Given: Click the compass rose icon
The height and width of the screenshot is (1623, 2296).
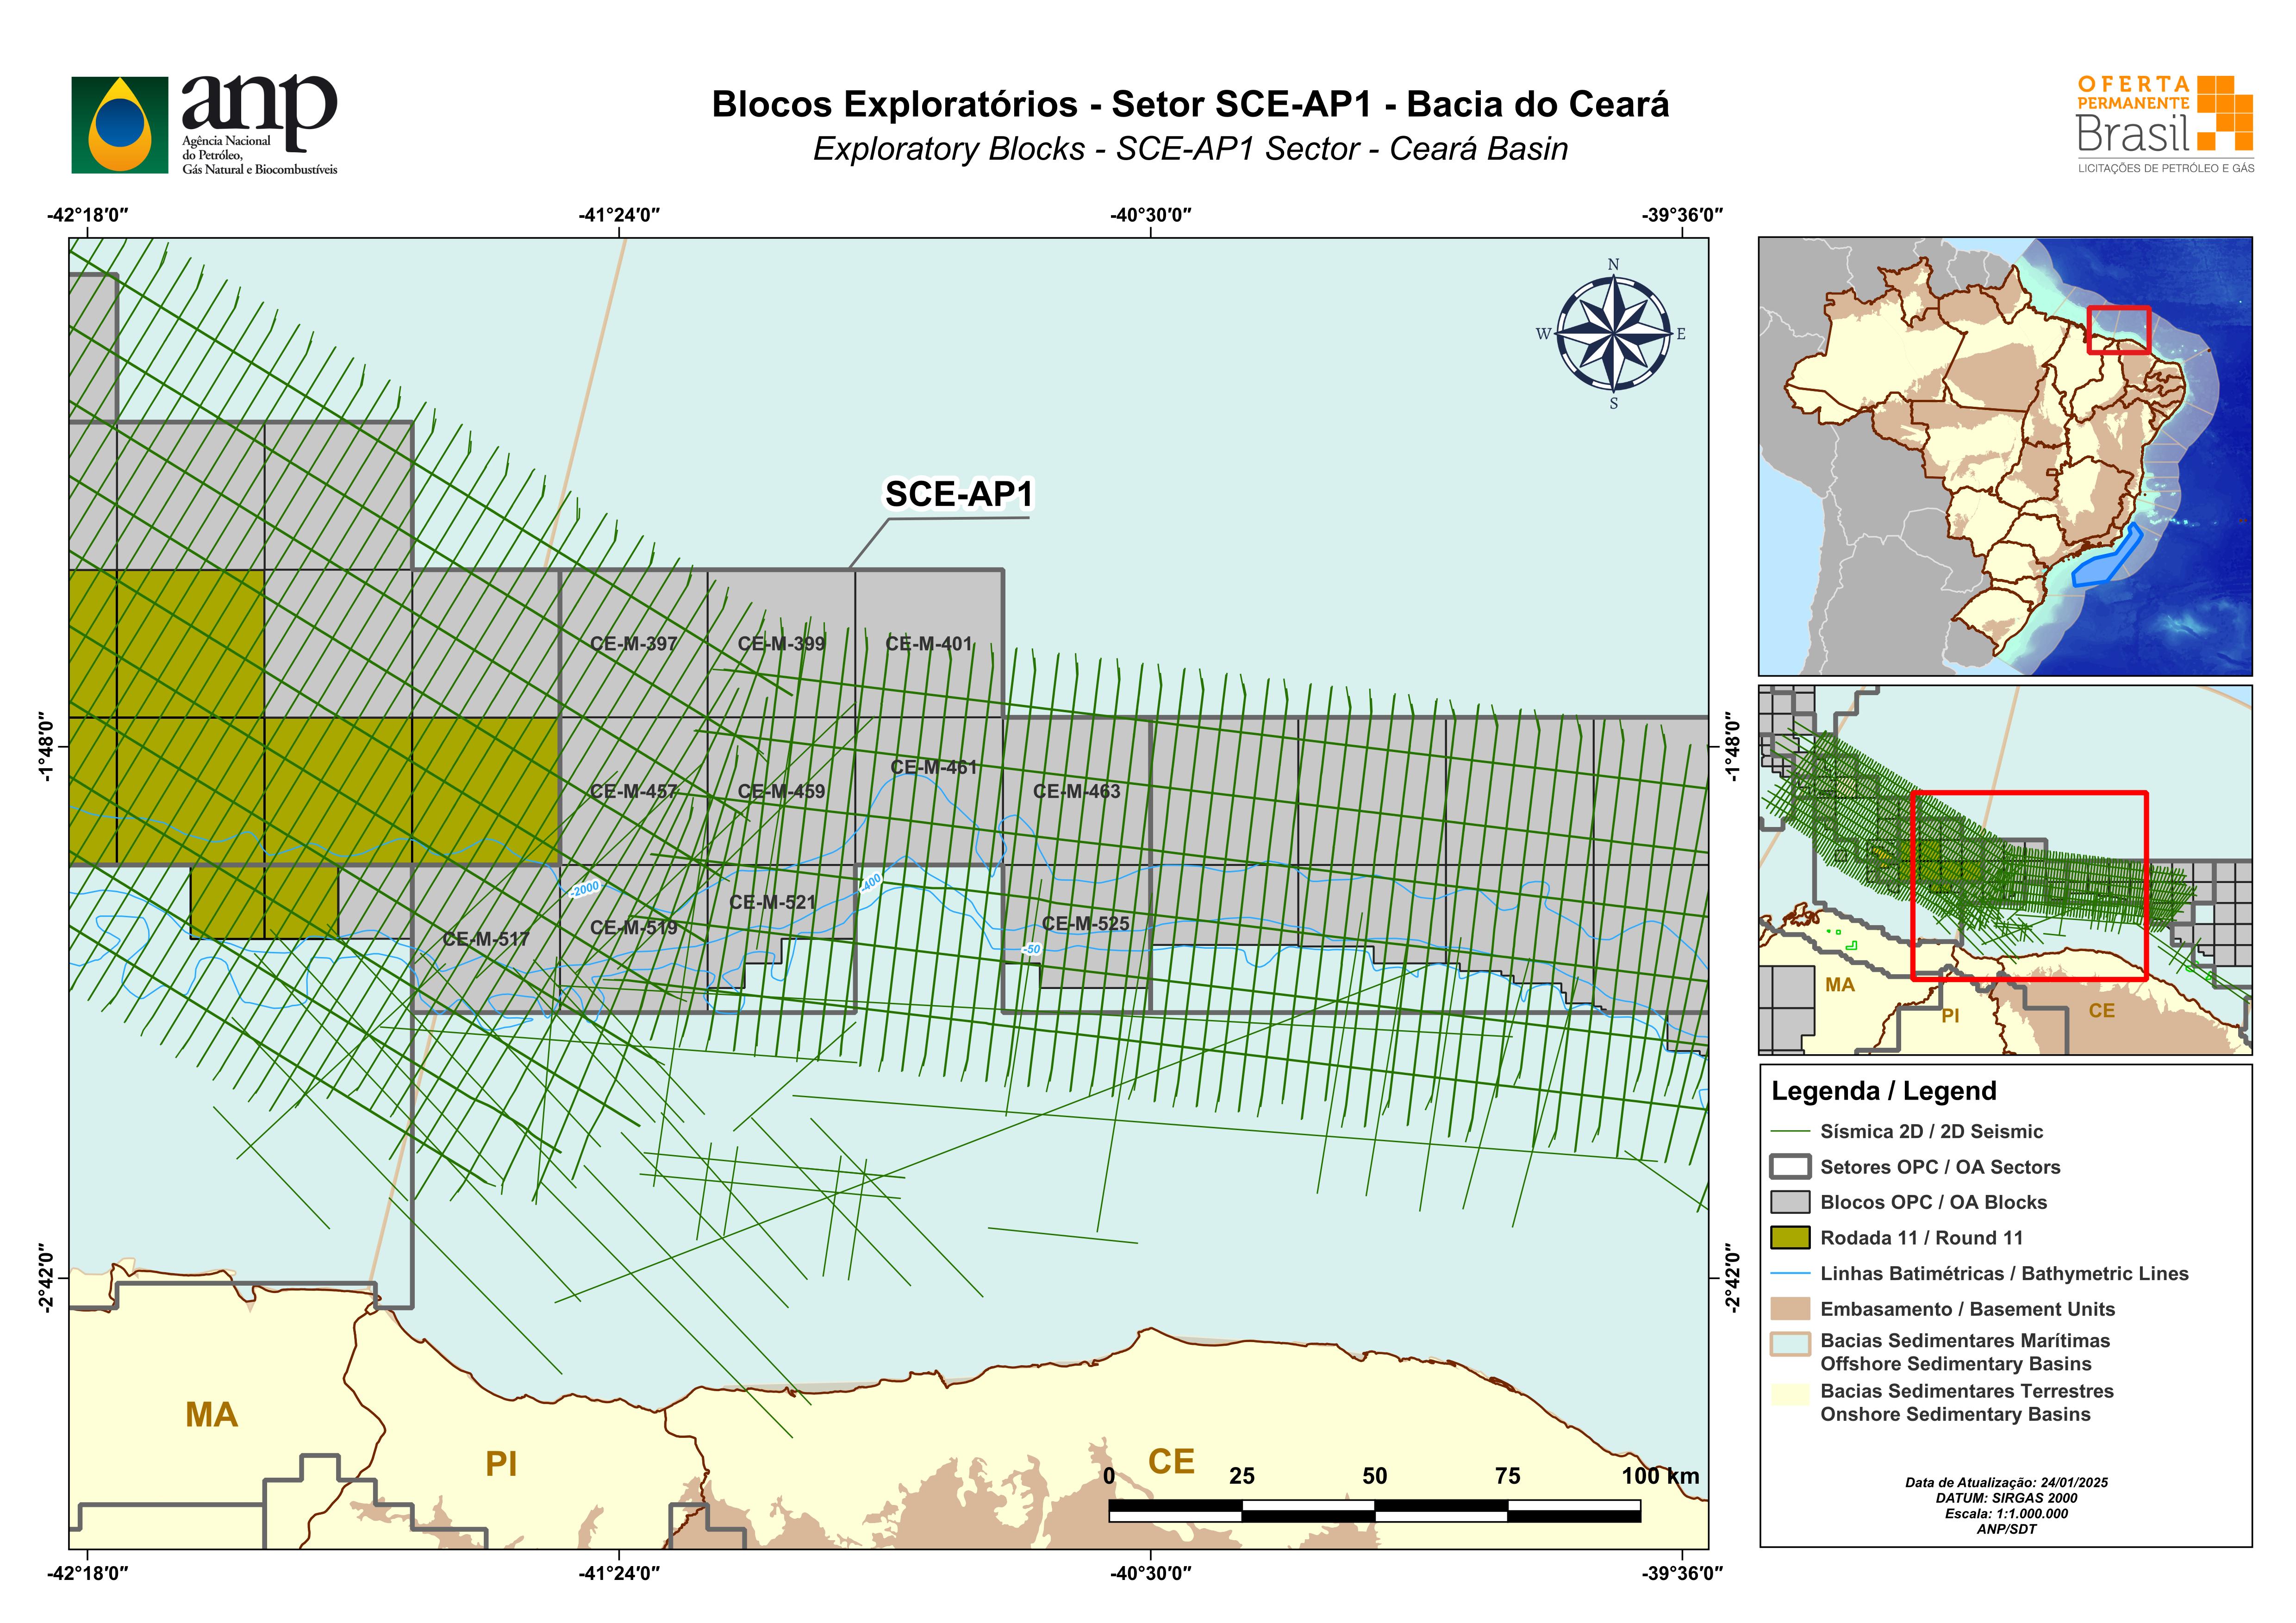Looking at the screenshot, I should (1613, 334).
